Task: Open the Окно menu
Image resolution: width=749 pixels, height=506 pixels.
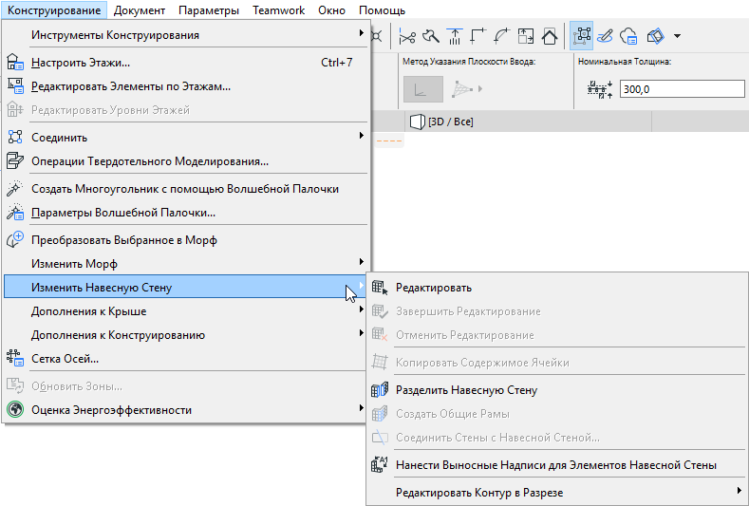Action: pos(331,10)
